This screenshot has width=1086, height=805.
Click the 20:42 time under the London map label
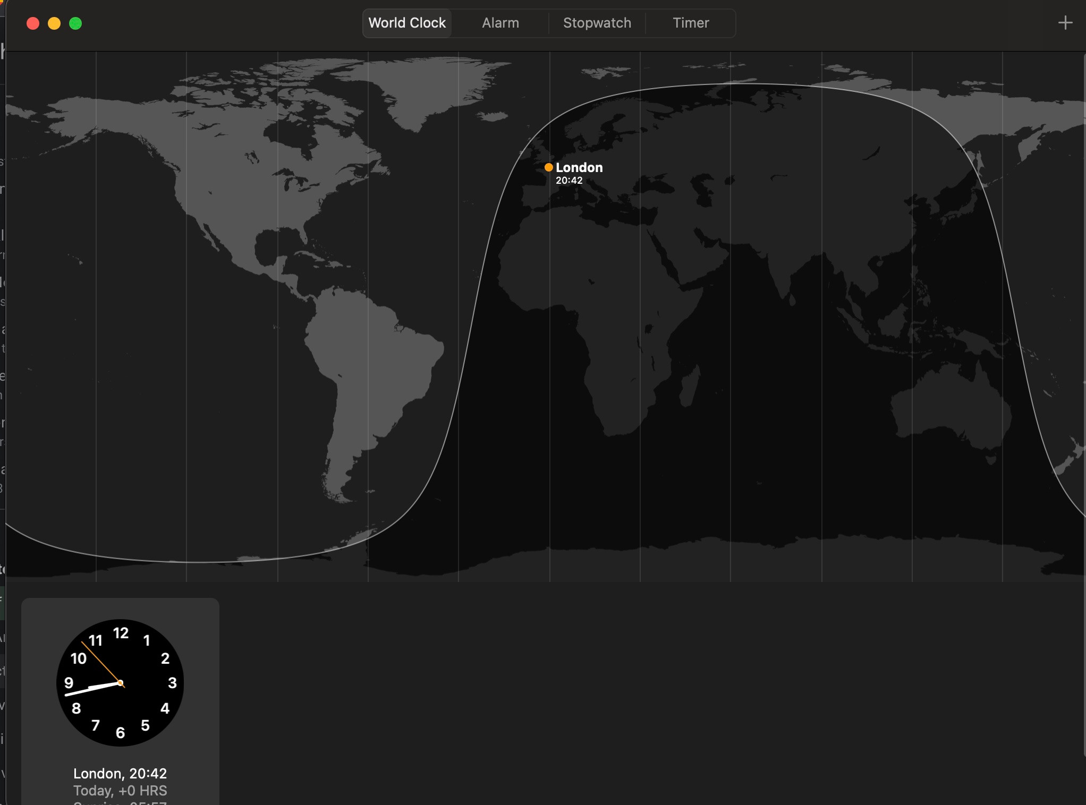click(x=569, y=181)
